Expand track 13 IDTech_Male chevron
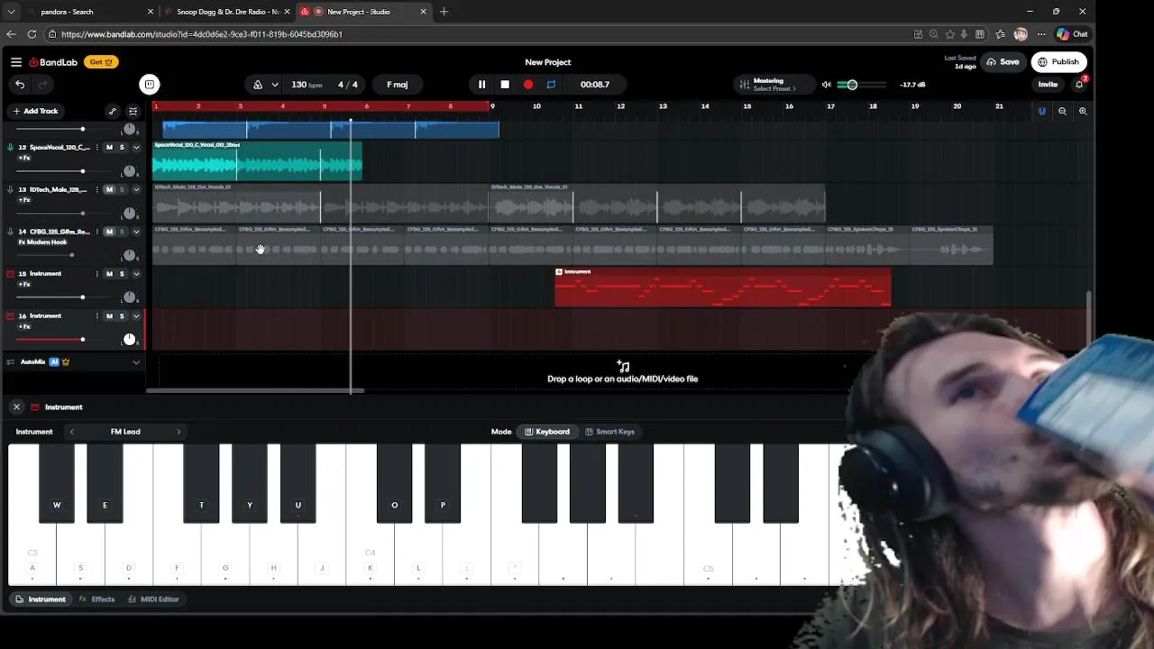1154x649 pixels. pyautogui.click(x=136, y=189)
